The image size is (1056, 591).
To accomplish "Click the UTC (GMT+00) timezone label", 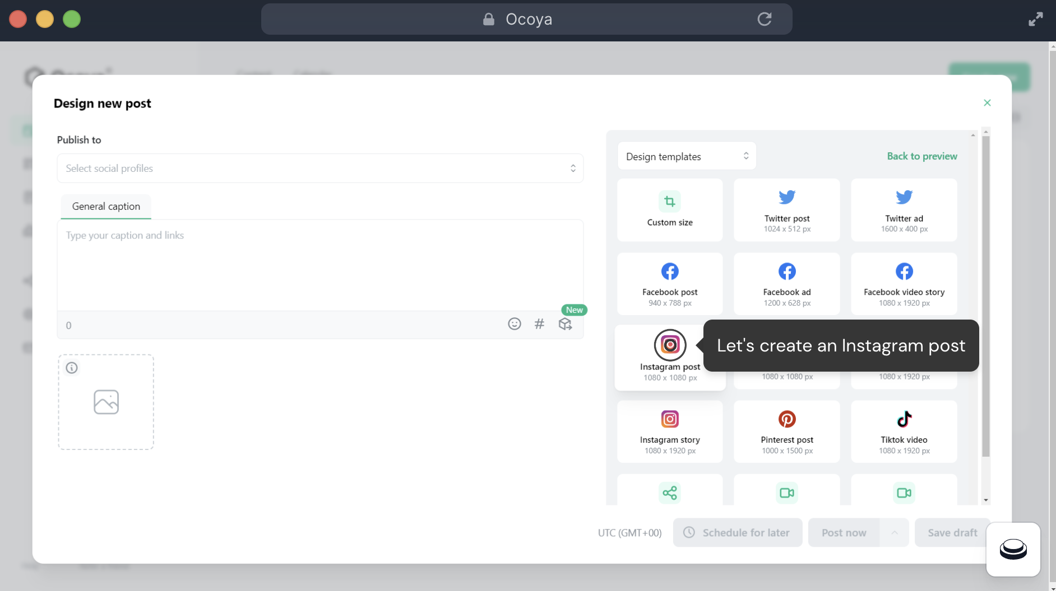I will [629, 533].
